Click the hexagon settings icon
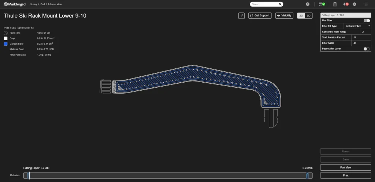375x182 pixels. [354, 4]
